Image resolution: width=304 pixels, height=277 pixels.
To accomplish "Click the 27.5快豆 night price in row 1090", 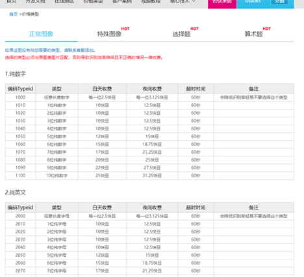I will pyautogui.click(x=152, y=167).
